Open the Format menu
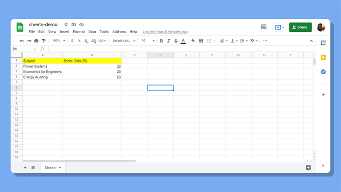Screen dimensions: 341x192 tap(79, 31)
